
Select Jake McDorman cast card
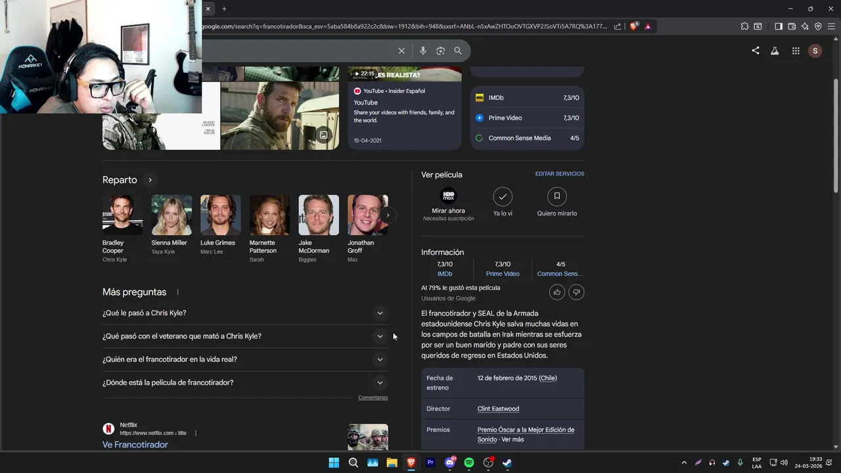(319, 229)
